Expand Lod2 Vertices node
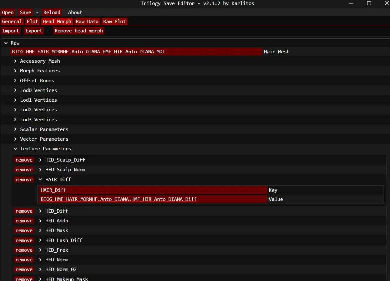 coord(15,110)
